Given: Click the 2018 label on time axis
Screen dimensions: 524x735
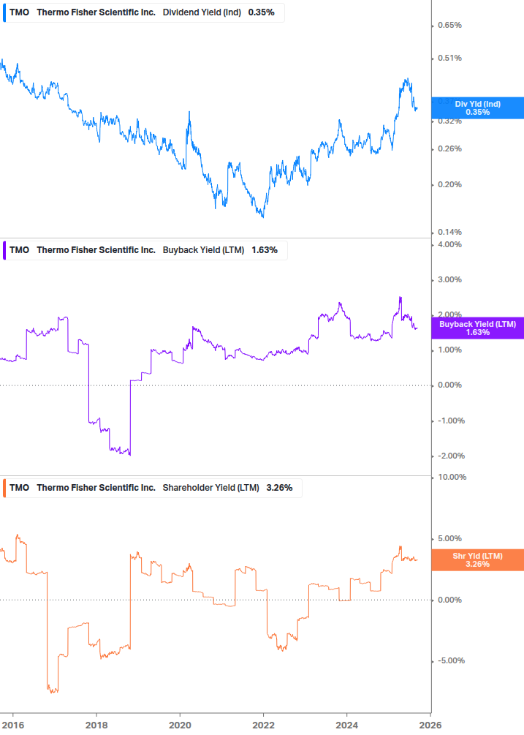Looking at the screenshot, I should pyautogui.click(x=96, y=725).
